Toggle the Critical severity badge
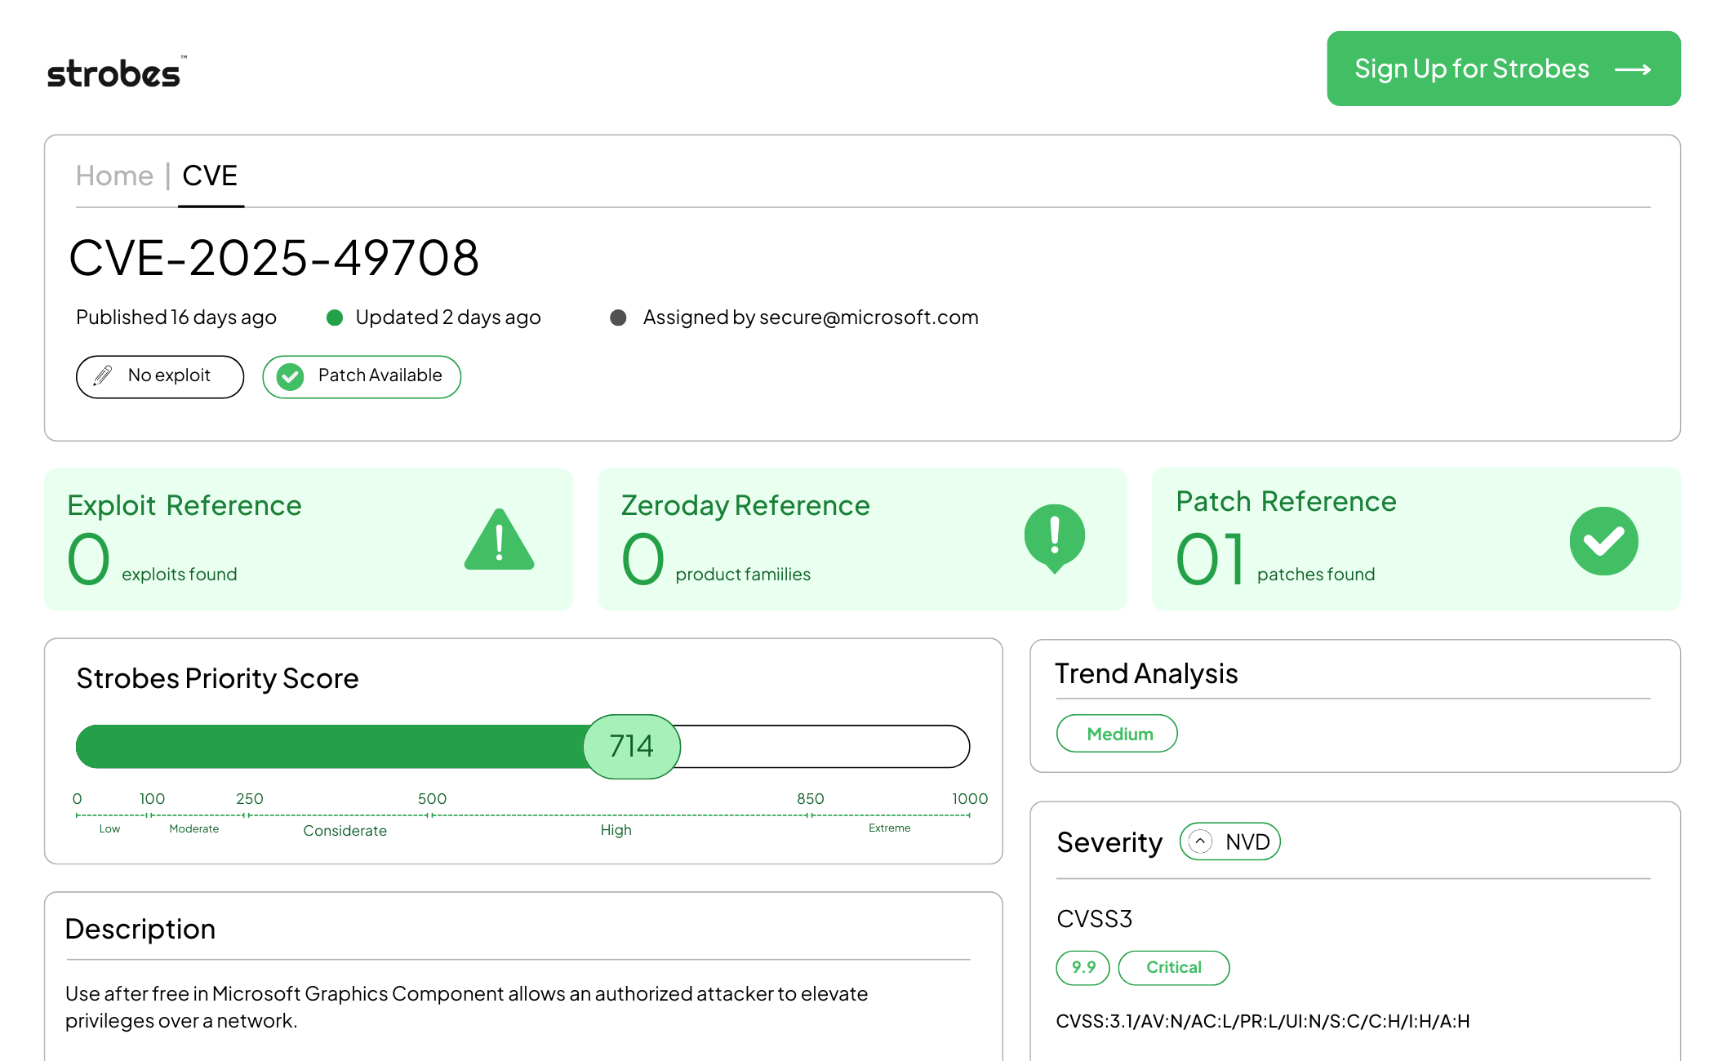This screenshot has width=1725, height=1061. point(1173,967)
